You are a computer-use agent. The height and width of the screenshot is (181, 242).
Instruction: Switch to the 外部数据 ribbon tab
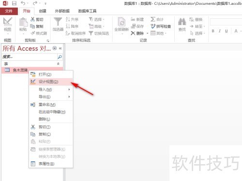point(62,11)
